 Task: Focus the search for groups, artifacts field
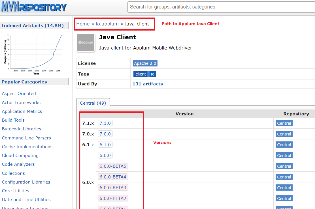coord(221,7)
